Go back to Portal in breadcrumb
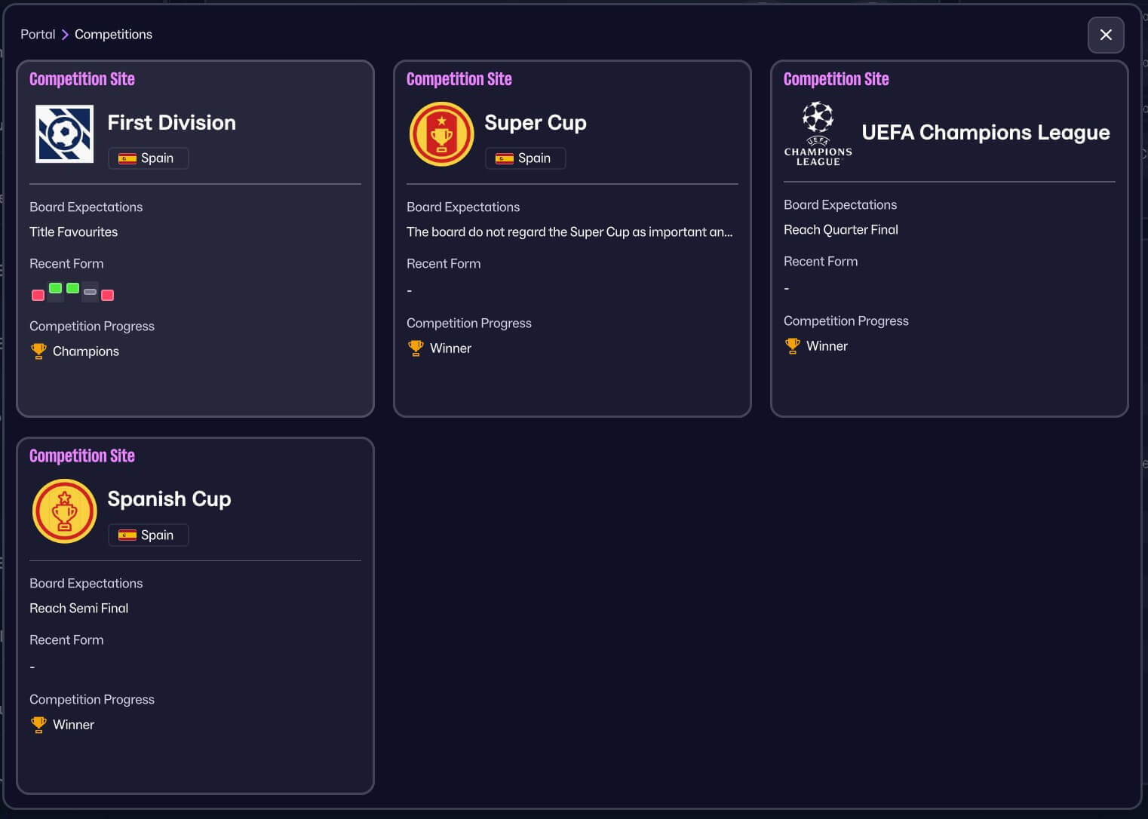The width and height of the screenshot is (1148, 819). pyautogui.click(x=38, y=35)
